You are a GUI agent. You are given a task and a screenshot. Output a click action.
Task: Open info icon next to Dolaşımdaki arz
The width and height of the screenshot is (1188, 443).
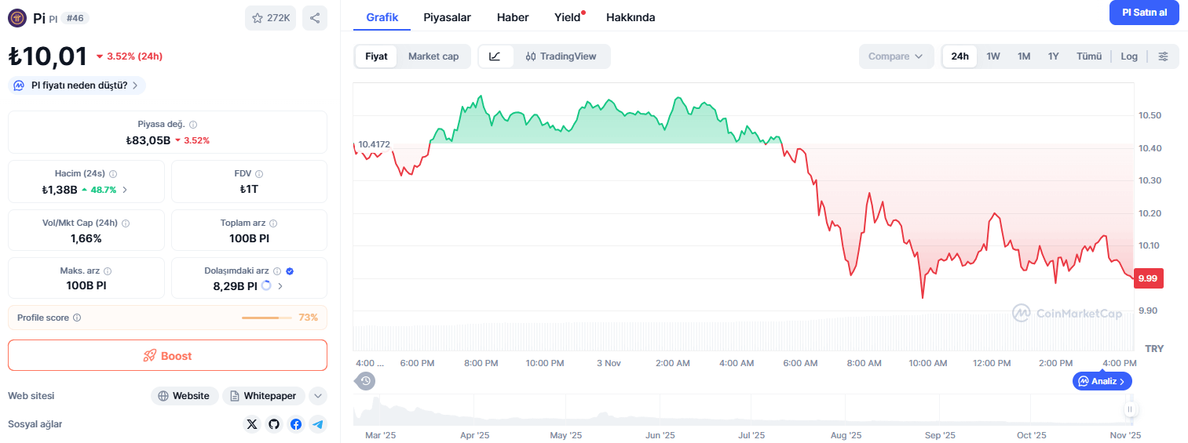278,271
